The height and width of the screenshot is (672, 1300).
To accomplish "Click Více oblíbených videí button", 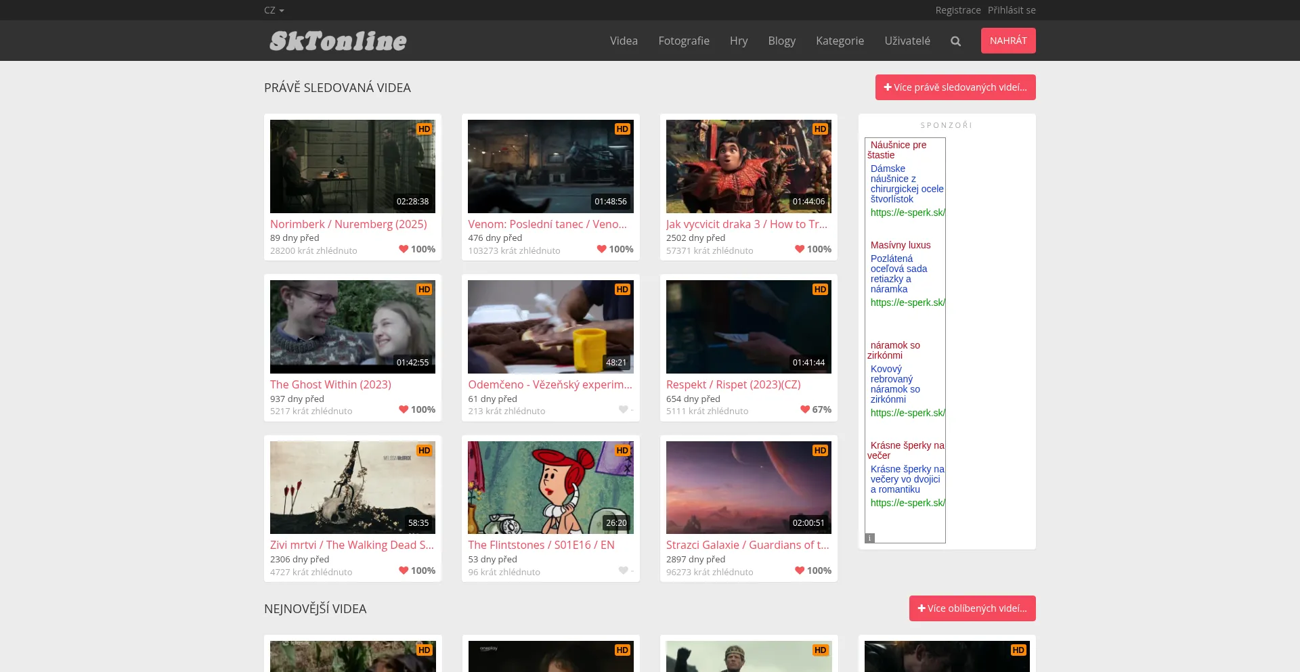I will 972,608.
